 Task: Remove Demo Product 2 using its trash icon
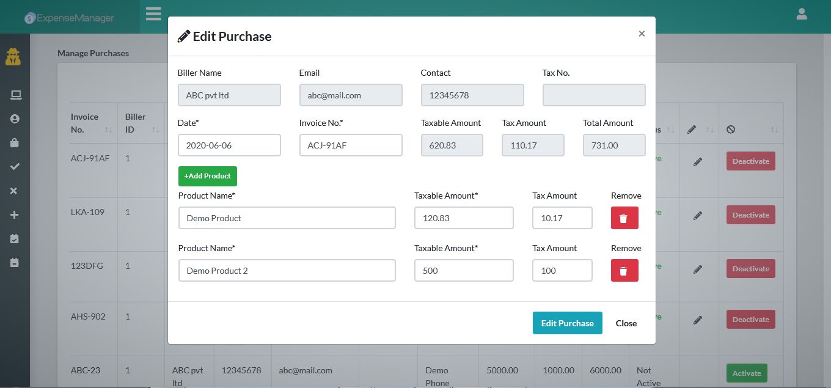coord(624,270)
